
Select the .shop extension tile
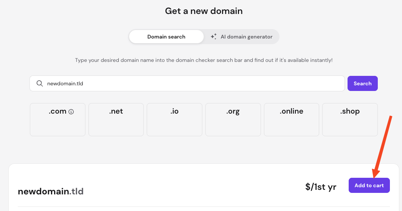coord(350,120)
